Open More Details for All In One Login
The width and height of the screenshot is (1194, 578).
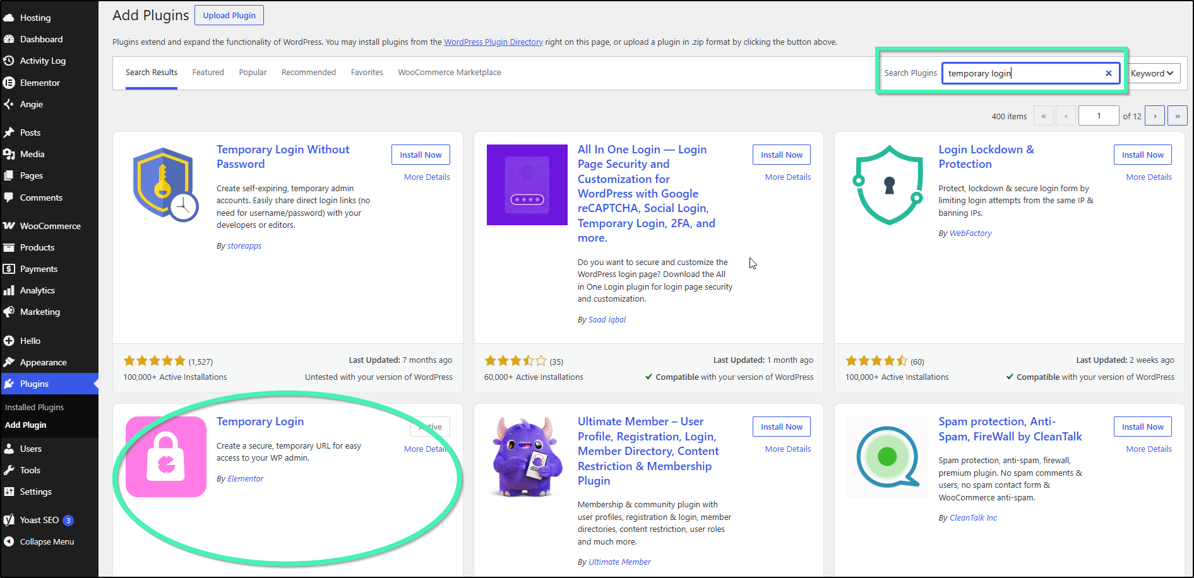click(x=788, y=177)
